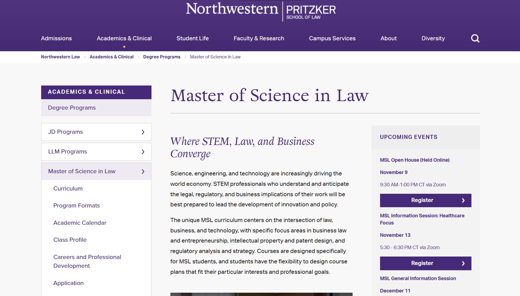The image size is (520, 296).
Task: Click the ACADEMICS & CLINICAL sidebar header
Action: [x=96, y=92]
